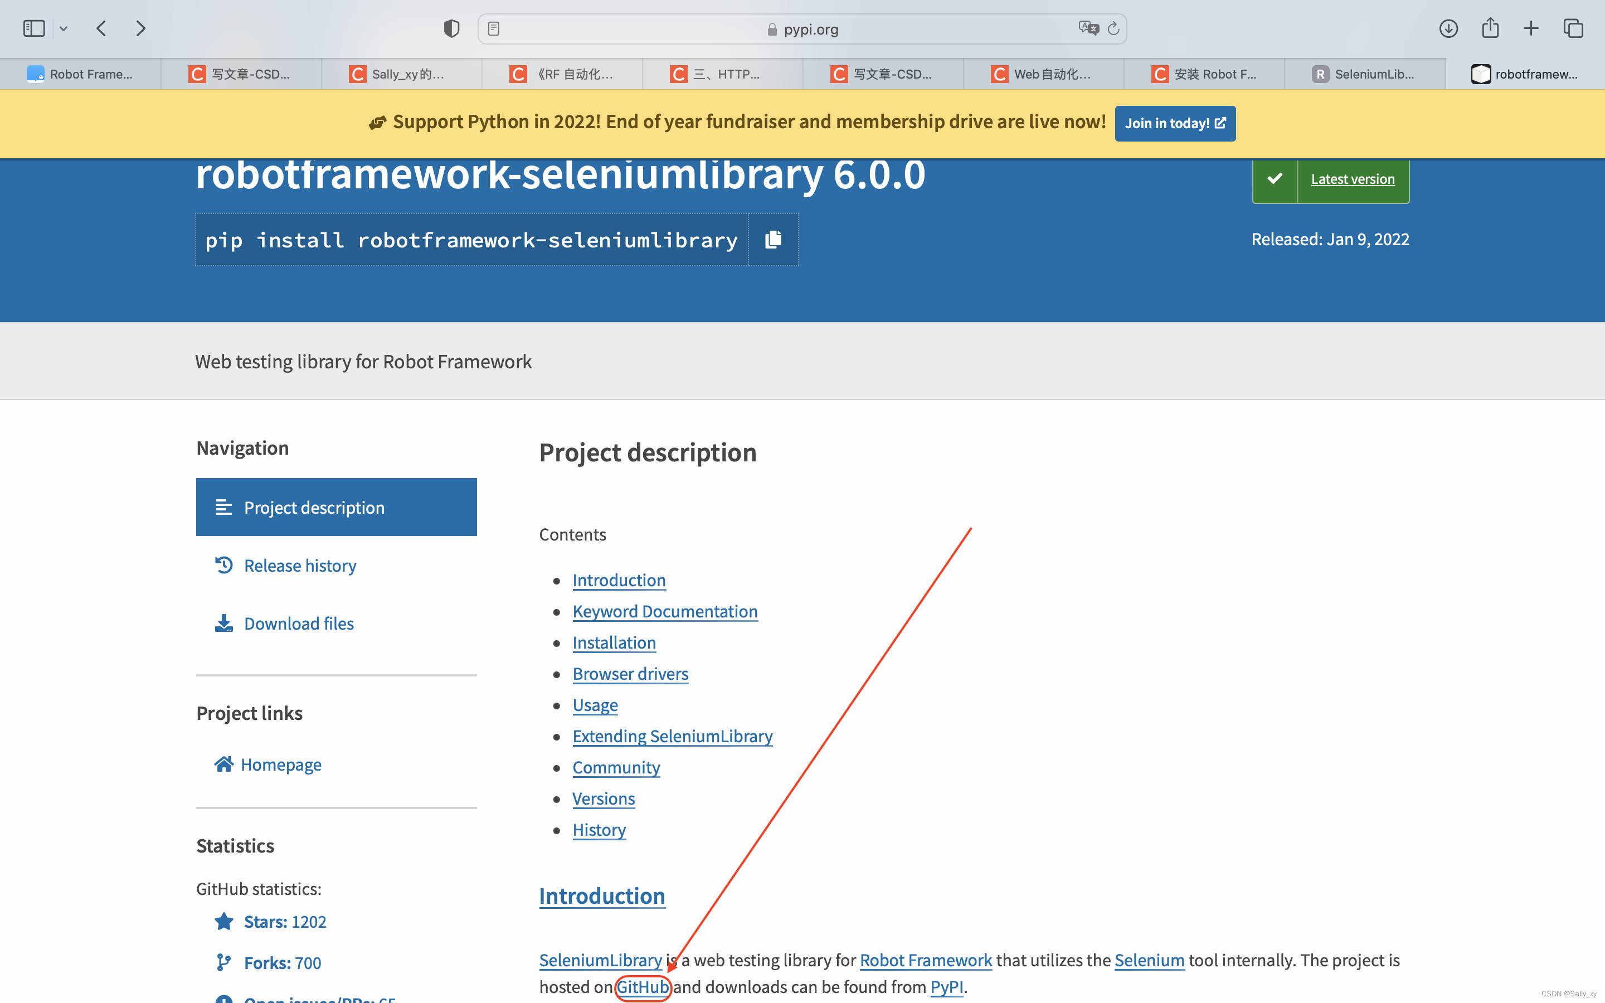The width and height of the screenshot is (1605, 1003).
Task: Jump to Versions section
Action: pos(604,798)
